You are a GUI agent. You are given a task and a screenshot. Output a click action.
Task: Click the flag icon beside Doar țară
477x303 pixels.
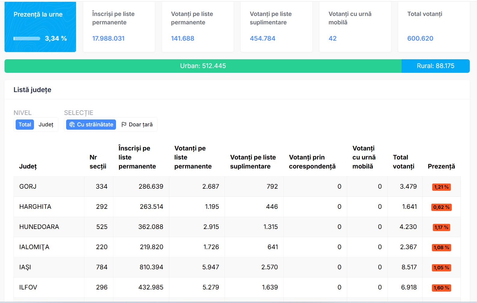tap(124, 125)
